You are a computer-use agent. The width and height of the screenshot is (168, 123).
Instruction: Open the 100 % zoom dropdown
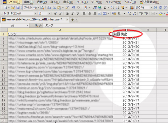[152, 8]
